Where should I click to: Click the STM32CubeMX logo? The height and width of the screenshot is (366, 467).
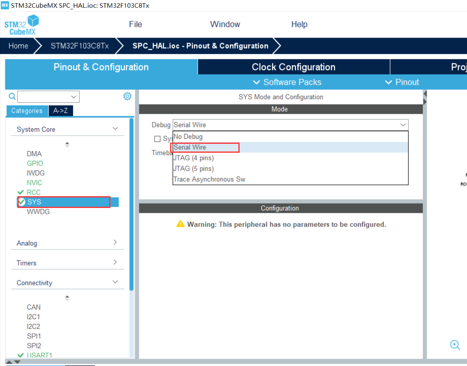[x=22, y=25]
